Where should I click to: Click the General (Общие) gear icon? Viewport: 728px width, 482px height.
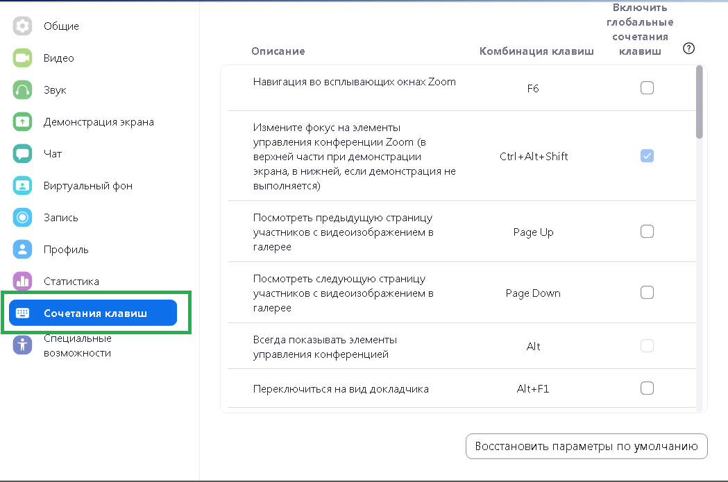click(x=22, y=26)
